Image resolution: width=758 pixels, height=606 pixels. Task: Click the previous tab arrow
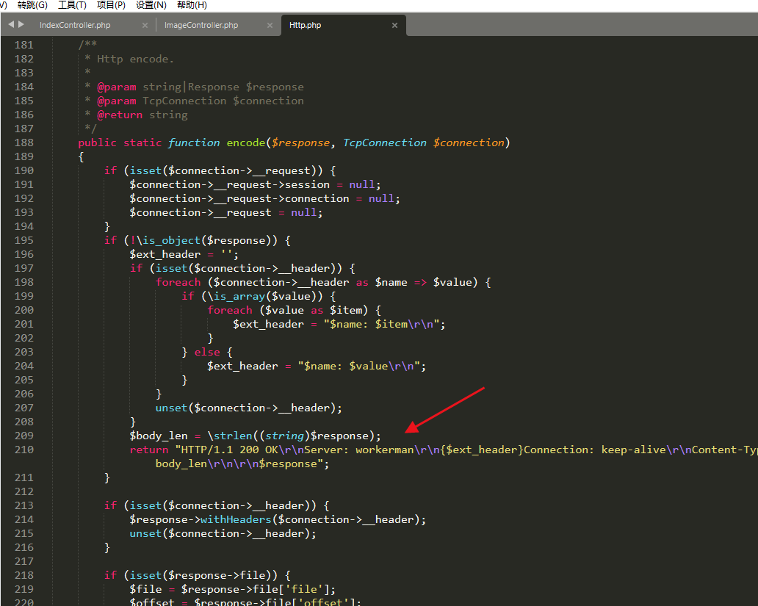pyautogui.click(x=11, y=24)
